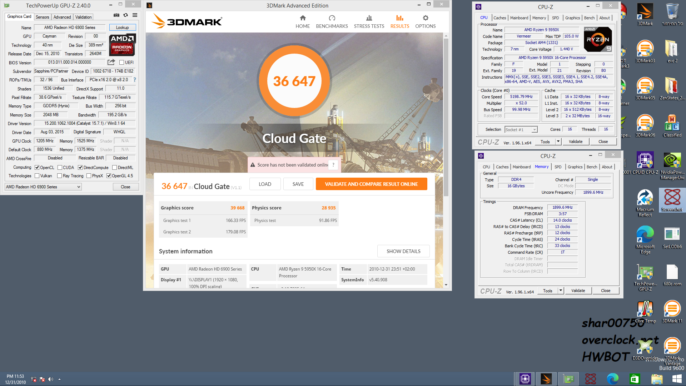Switch to 3DMark RESULTS tab
The height and width of the screenshot is (386, 686).
[399, 22]
